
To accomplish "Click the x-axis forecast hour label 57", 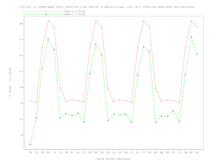I will pyautogui.click(x=144, y=152).
